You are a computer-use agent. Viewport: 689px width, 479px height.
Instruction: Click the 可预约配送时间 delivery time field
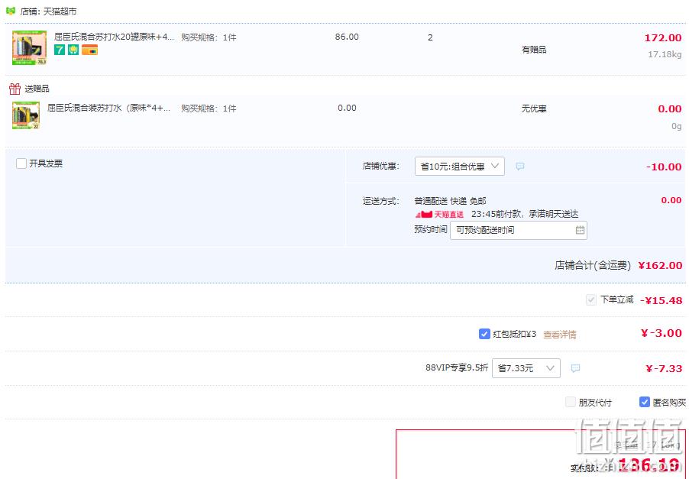pyautogui.click(x=519, y=230)
